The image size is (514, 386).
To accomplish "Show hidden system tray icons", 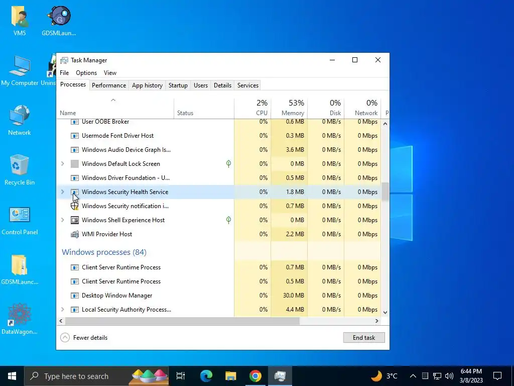I will [413, 376].
